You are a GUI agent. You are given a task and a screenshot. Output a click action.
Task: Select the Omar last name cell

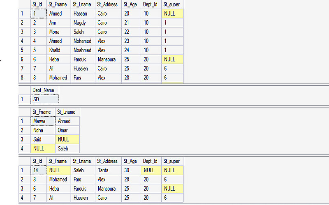pyautogui.click(x=67, y=130)
